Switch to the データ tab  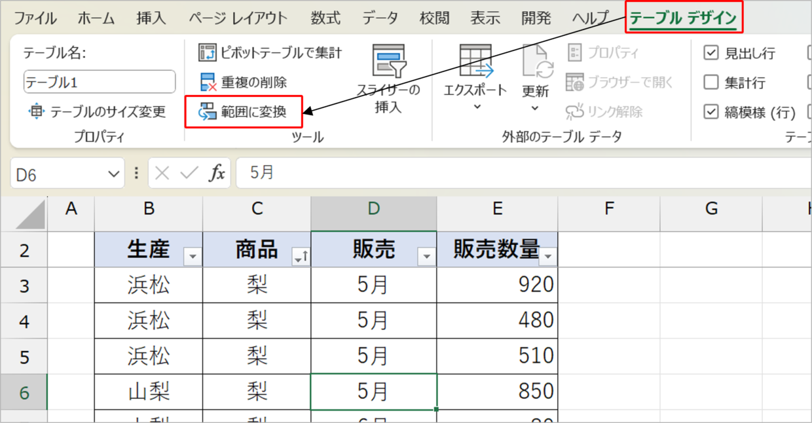point(380,18)
